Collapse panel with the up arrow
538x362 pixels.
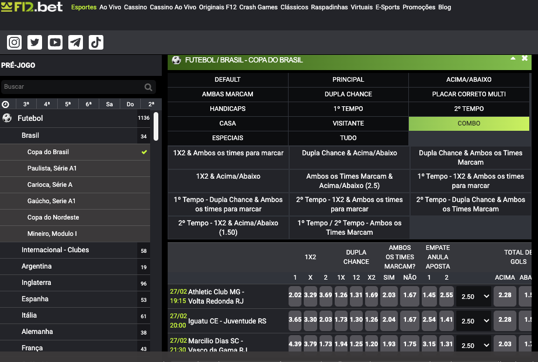513,58
